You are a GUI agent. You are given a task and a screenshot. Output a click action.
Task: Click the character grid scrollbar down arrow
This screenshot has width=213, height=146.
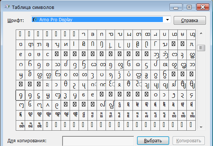pyautogui.click(x=201, y=127)
